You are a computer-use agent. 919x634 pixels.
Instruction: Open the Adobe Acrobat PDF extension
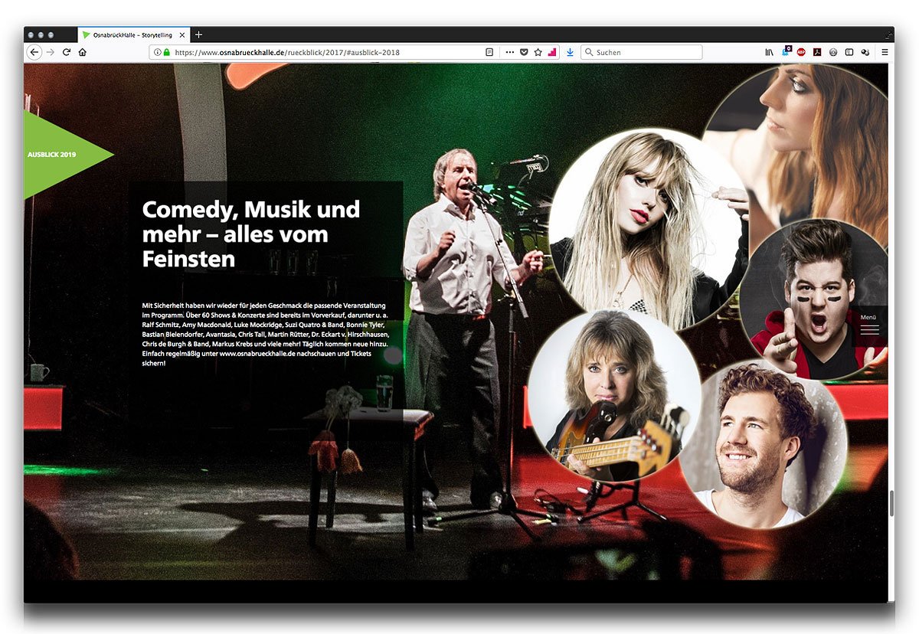[817, 52]
